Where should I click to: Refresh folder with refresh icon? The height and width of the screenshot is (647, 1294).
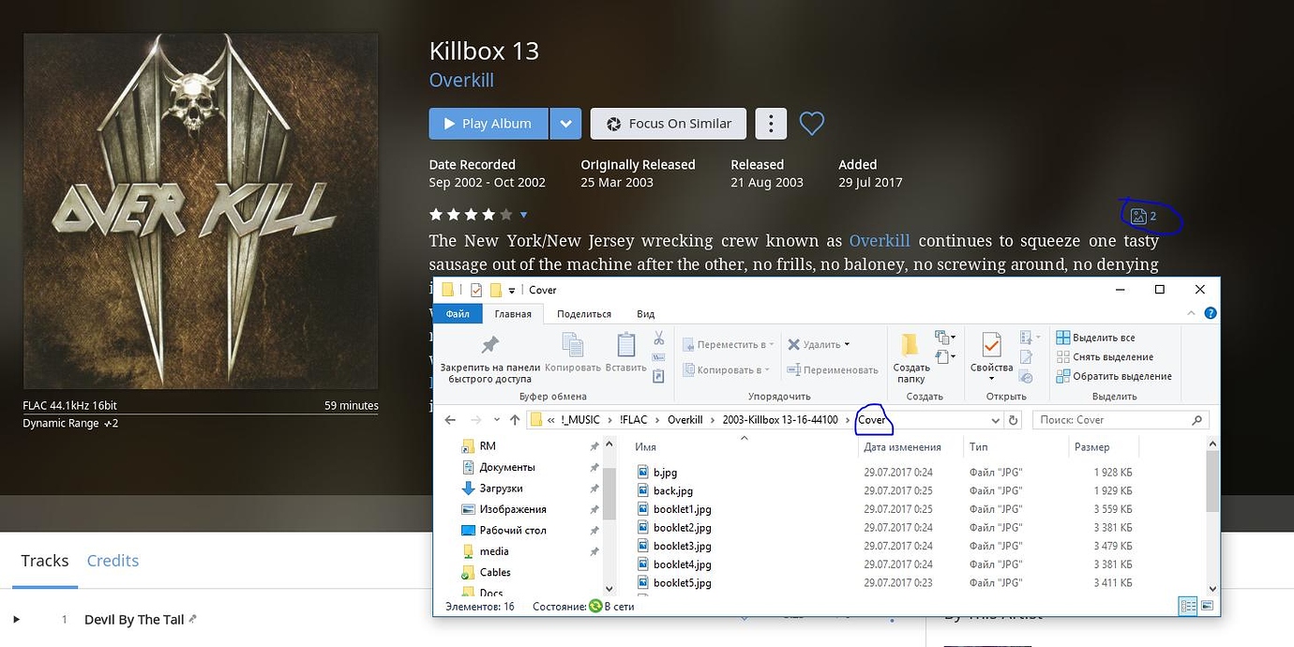1014,420
